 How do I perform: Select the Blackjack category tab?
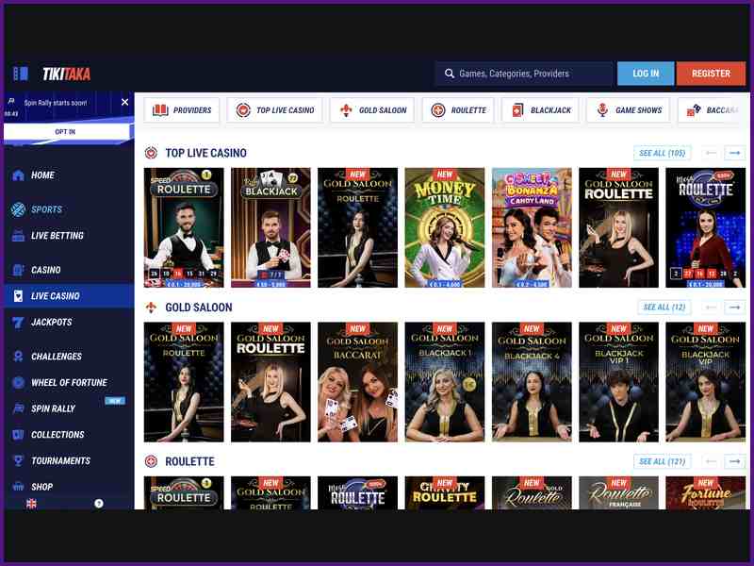point(540,110)
